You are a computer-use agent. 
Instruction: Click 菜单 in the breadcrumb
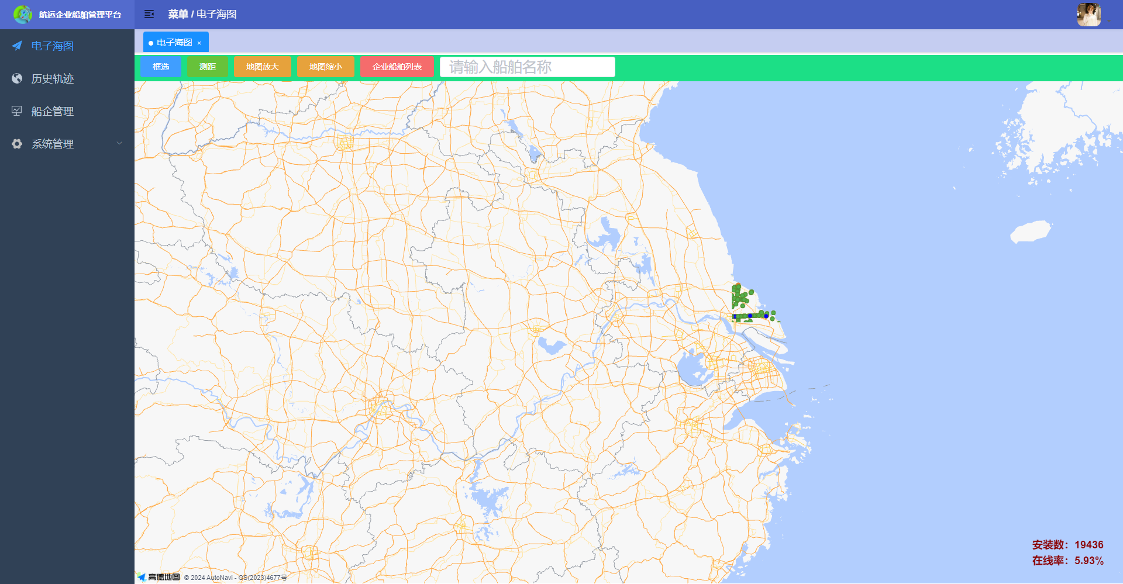pos(178,14)
